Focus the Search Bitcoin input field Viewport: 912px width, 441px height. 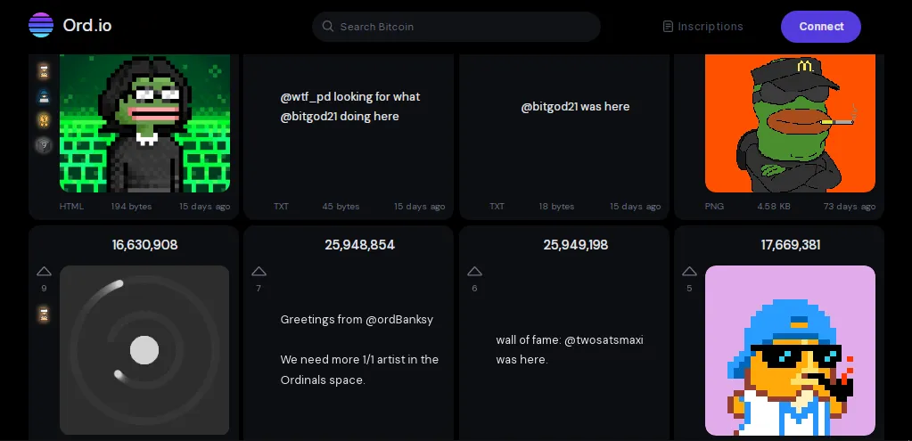[x=456, y=27]
